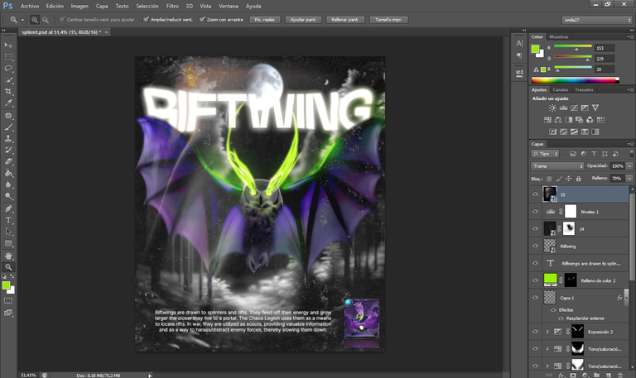Image resolution: width=636 pixels, height=378 pixels.
Task: Select the Crop tool
Action: pyautogui.click(x=8, y=91)
